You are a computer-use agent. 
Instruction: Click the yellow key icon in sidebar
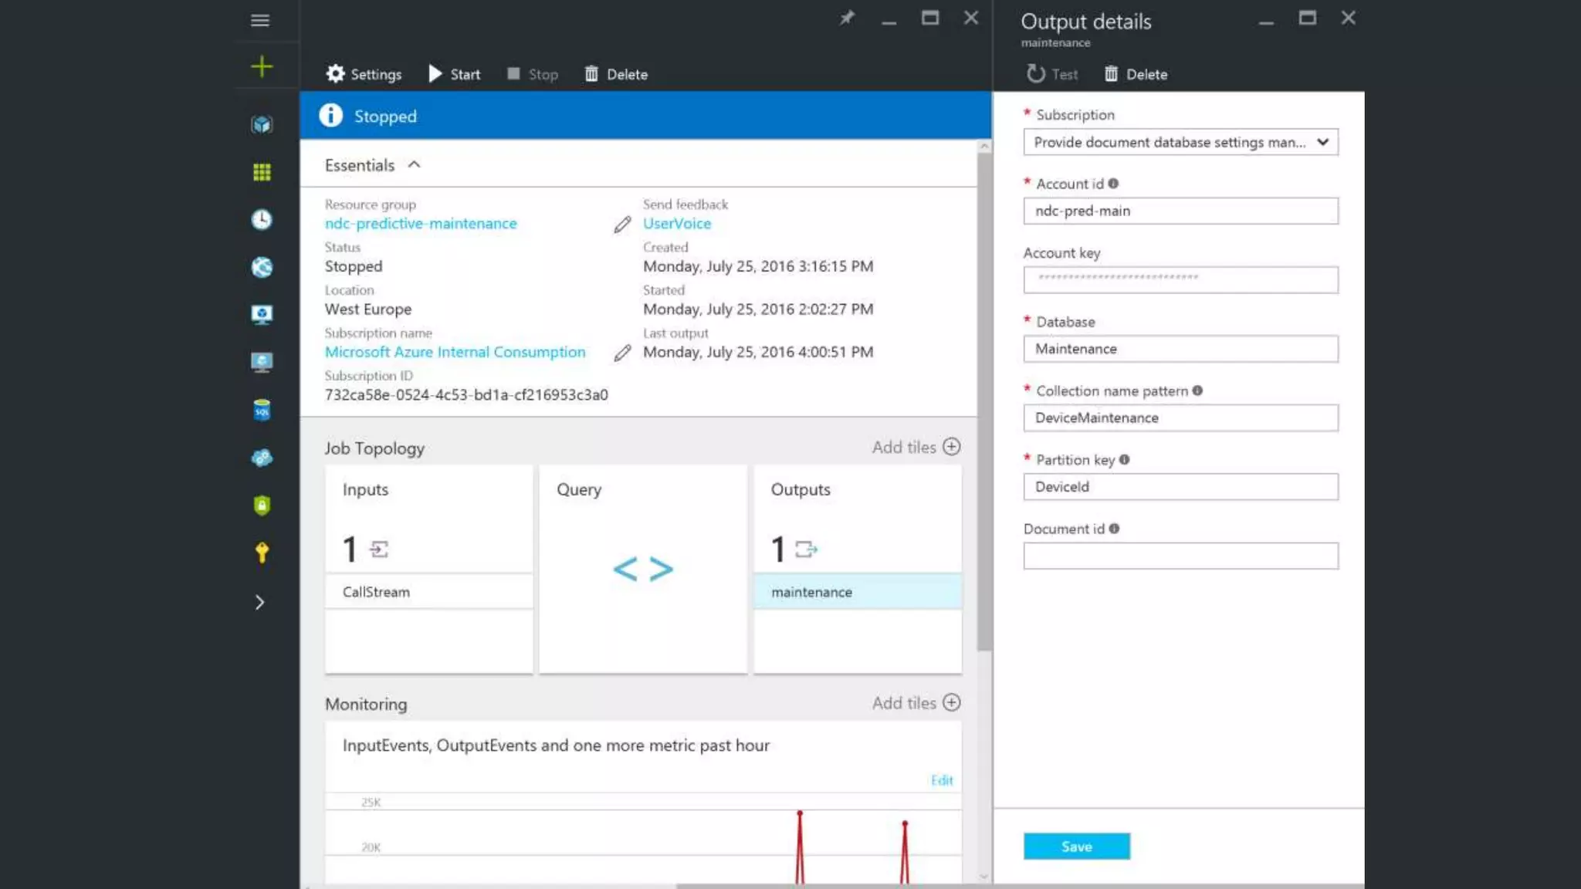262,553
